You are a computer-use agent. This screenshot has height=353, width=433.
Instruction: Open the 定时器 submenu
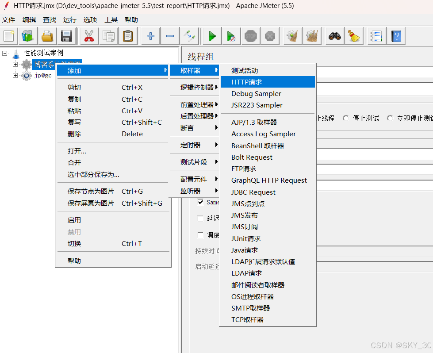[195, 145]
